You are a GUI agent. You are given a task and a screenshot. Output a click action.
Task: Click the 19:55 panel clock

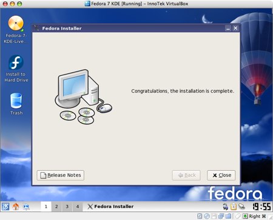(261, 207)
